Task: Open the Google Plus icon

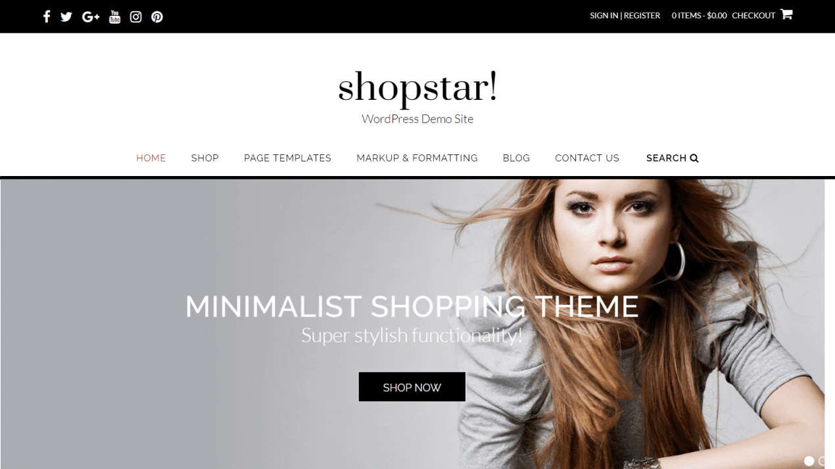Action: coord(91,16)
